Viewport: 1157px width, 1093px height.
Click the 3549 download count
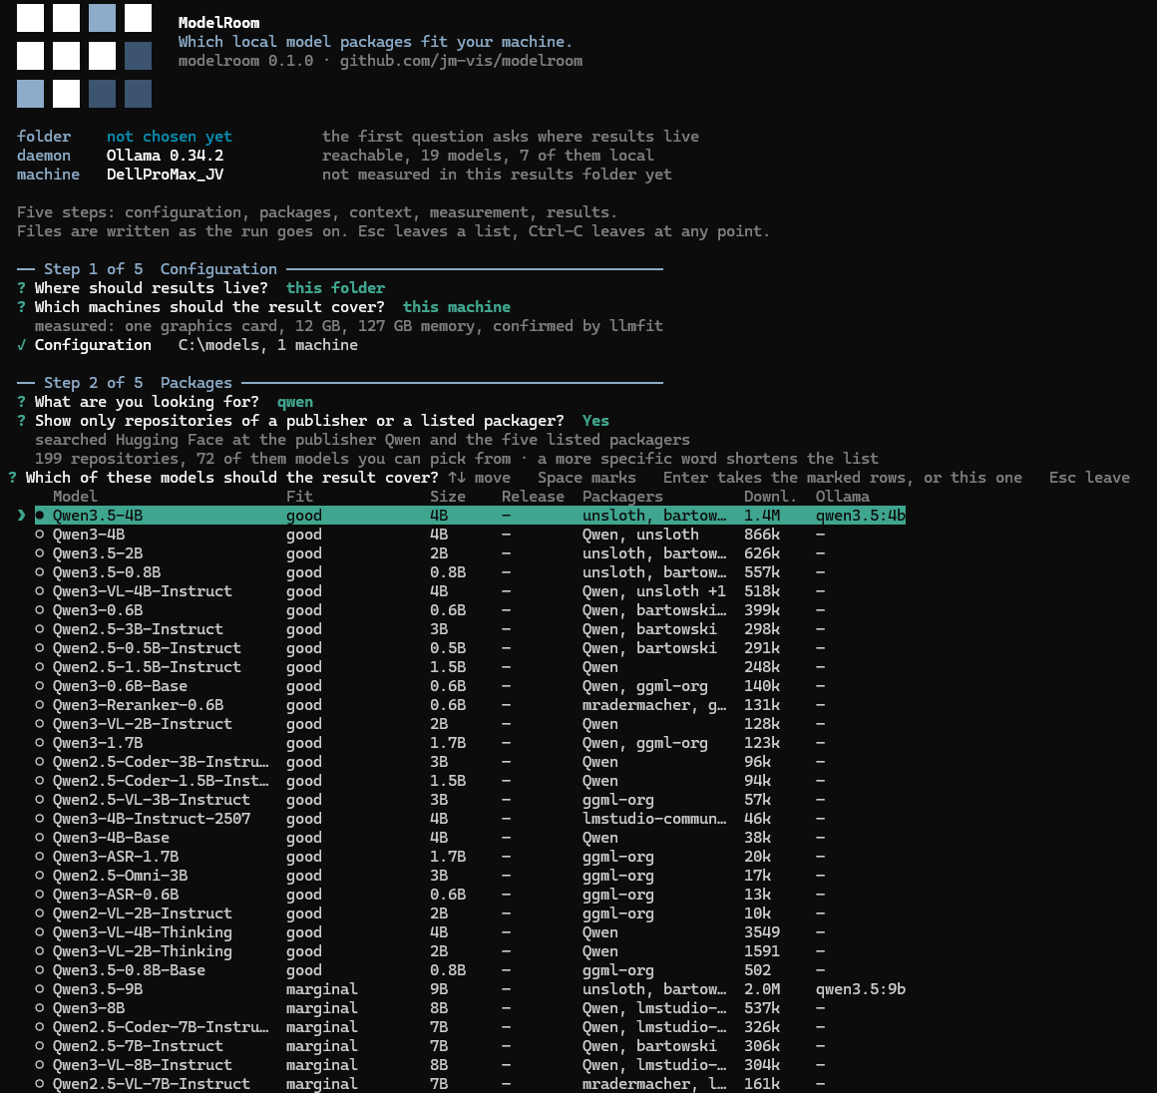click(761, 932)
